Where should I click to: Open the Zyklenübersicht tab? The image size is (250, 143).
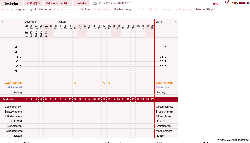[56, 3]
